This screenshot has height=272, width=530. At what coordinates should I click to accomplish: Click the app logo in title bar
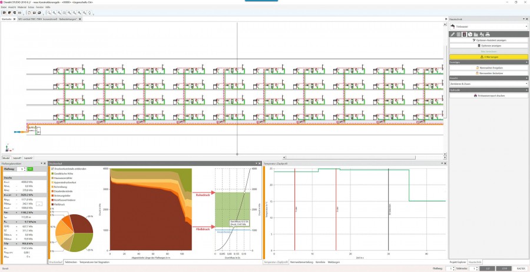tap(2, 2)
